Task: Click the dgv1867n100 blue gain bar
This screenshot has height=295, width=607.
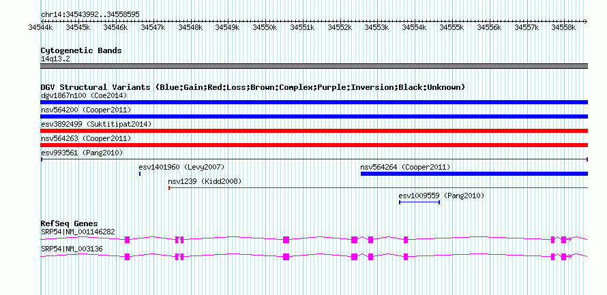Action: [x=314, y=102]
